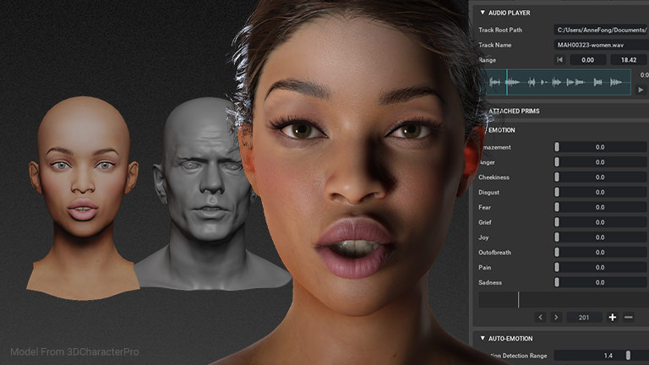Screen dimensions: 649x365
Task: Select the Track Name MAH00323-women.wav field
Action: [x=601, y=45]
